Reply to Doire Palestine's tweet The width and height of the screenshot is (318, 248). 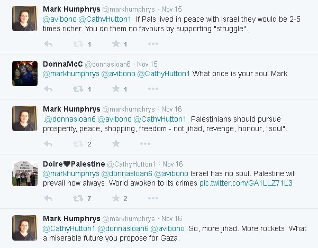[x=48, y=198]
